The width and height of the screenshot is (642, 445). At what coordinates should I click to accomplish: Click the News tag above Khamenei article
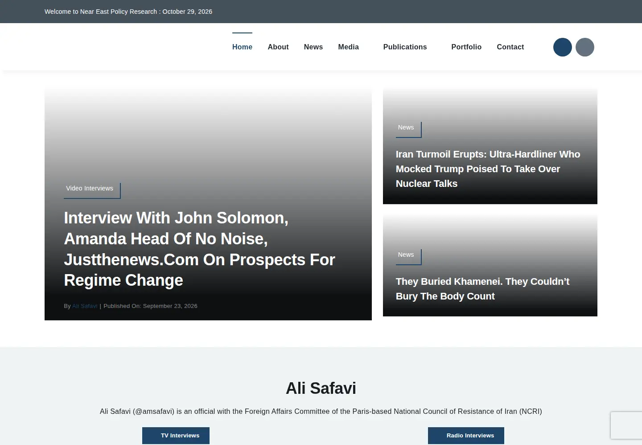pyautogui.click(x=408, y=256)
